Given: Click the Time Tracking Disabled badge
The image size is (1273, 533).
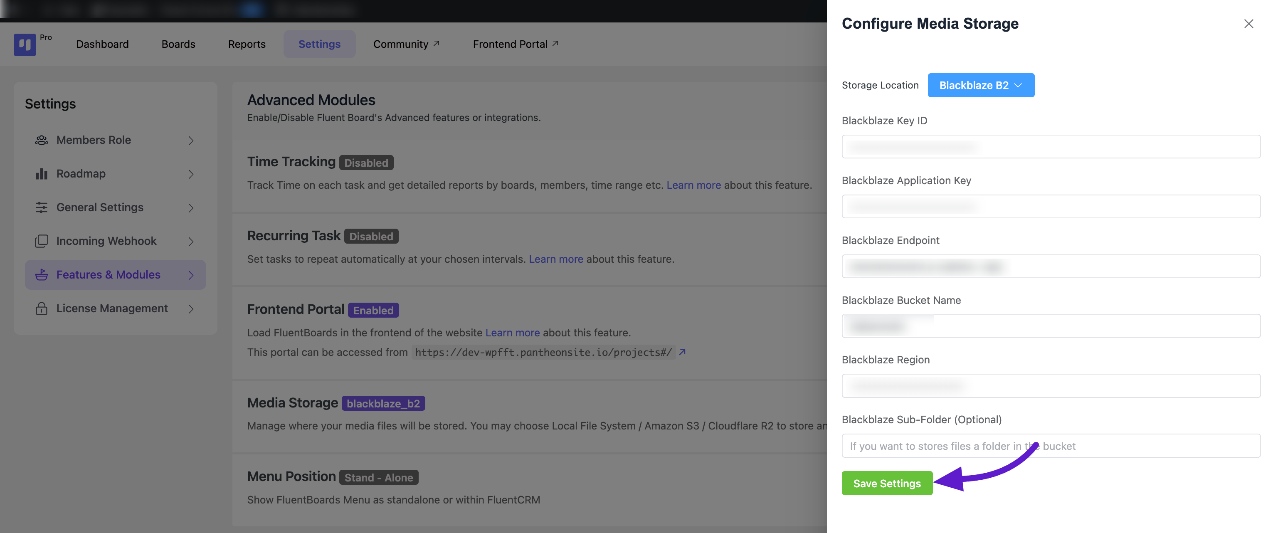Looking at the screenshot, I should (366, 163).
